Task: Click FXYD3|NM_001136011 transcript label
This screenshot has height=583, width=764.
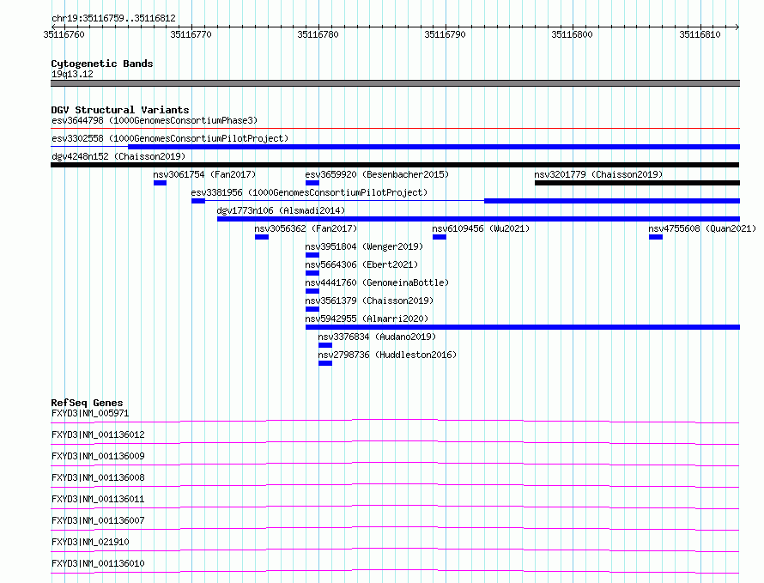Action: click(x=98, y=499)
